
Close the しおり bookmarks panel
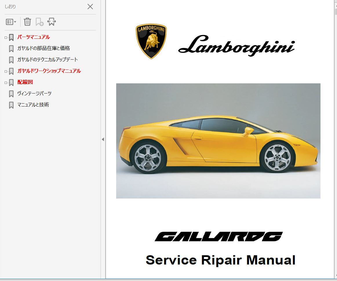[x=90, y=7]
